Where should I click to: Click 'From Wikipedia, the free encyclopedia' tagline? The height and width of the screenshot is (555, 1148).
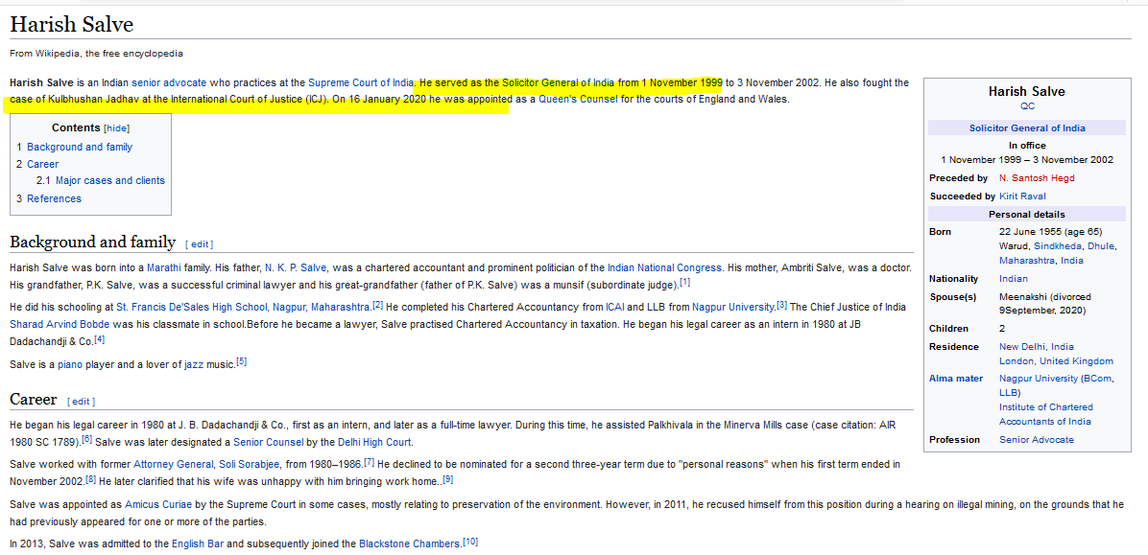(x=97, y=54)
